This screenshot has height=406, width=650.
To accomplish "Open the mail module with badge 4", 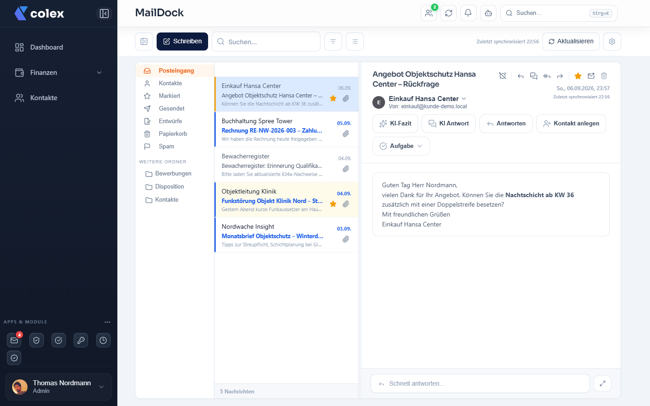I will [14, 340].
